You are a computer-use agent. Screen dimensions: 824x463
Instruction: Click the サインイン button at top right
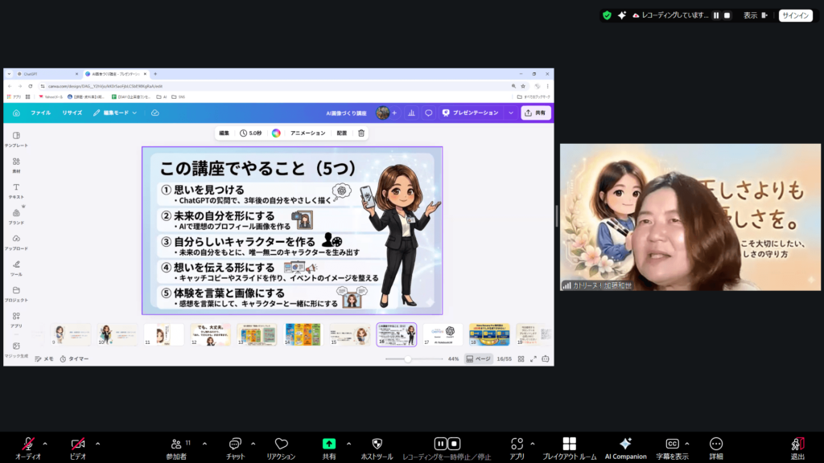(795, 15)
